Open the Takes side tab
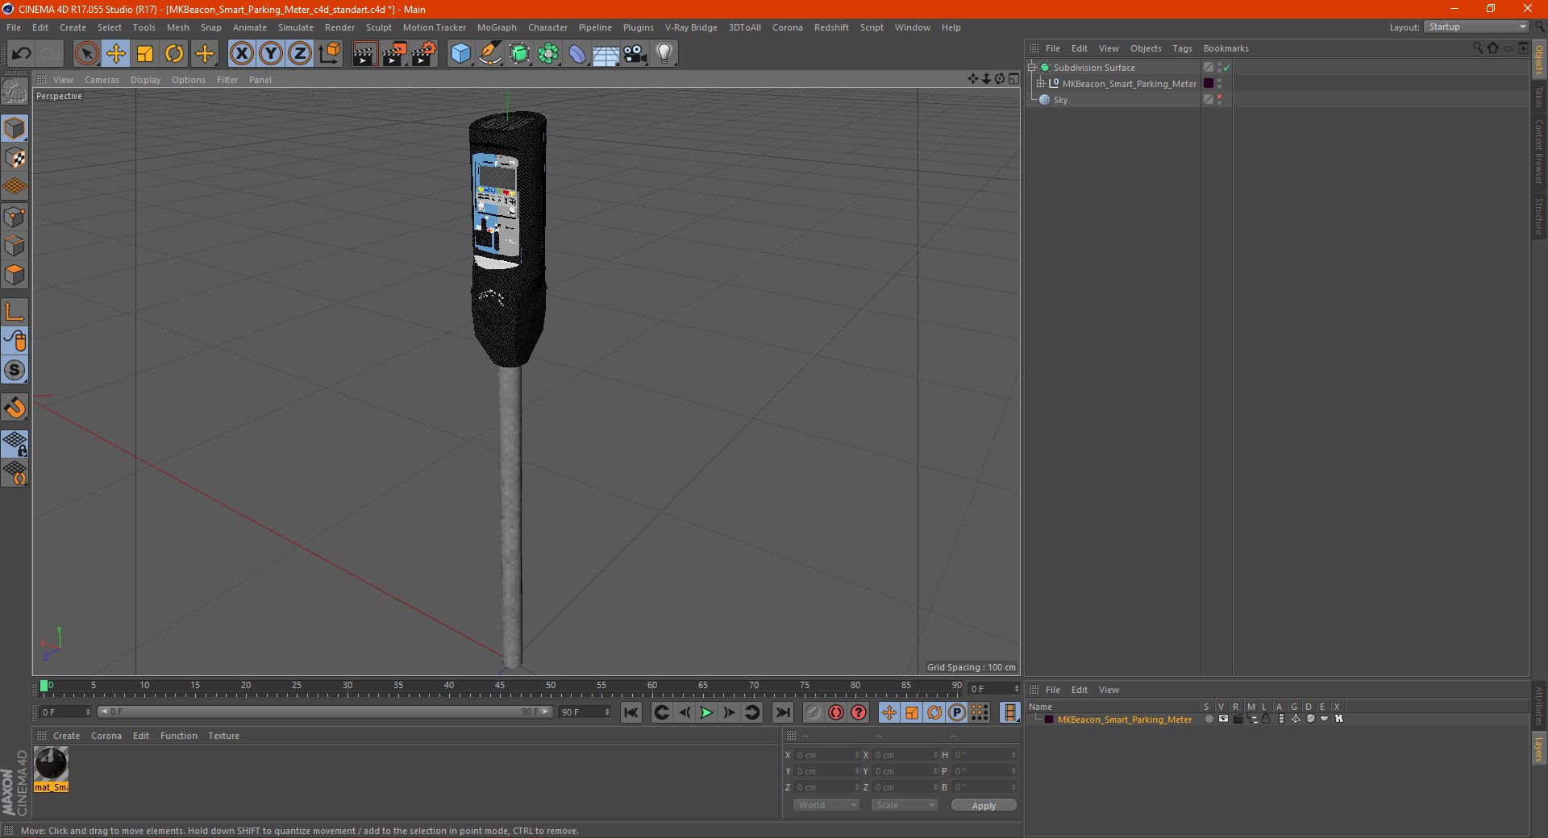Screen dimensions: 1548x838 coord(1539,97)
